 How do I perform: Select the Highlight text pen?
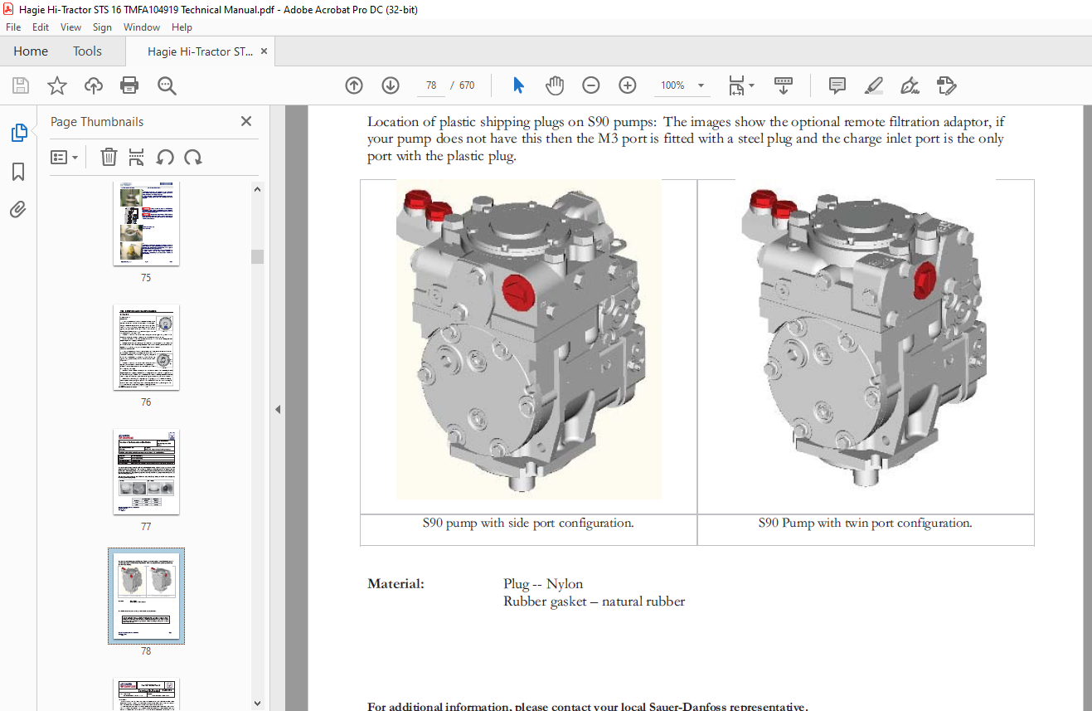(874, 85)
